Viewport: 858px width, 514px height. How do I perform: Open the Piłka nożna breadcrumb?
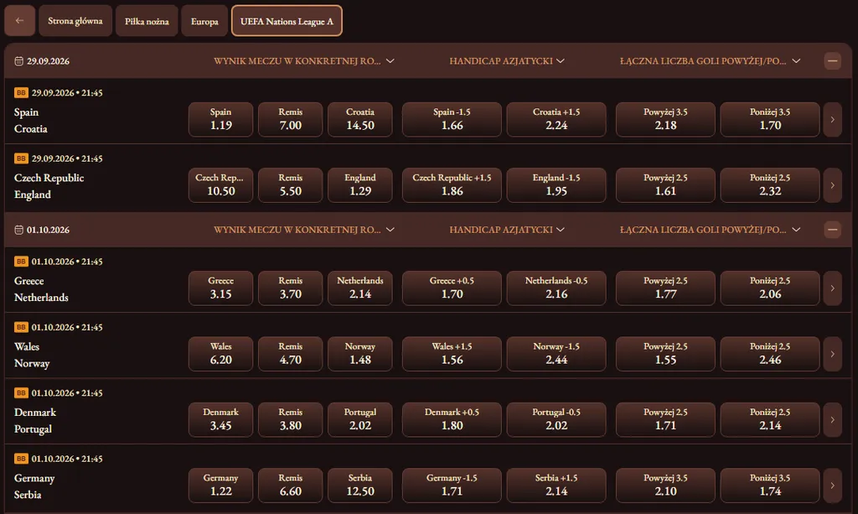point(147,21)
